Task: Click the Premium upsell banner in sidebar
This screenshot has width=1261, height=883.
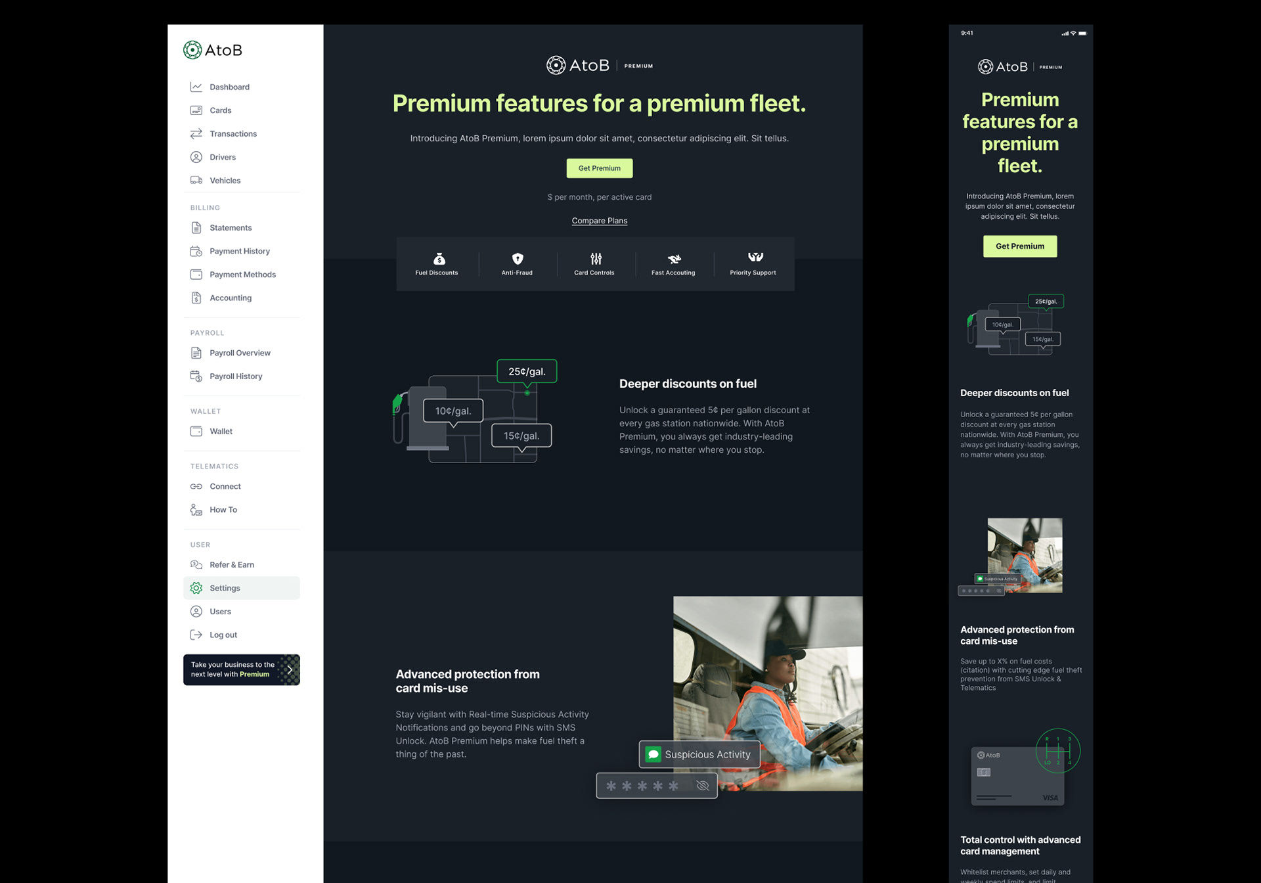Action: 242,669
